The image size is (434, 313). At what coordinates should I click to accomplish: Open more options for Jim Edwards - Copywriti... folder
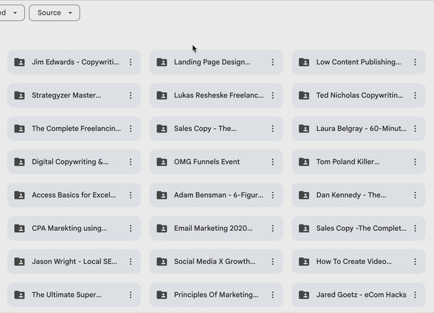(131, 62)
